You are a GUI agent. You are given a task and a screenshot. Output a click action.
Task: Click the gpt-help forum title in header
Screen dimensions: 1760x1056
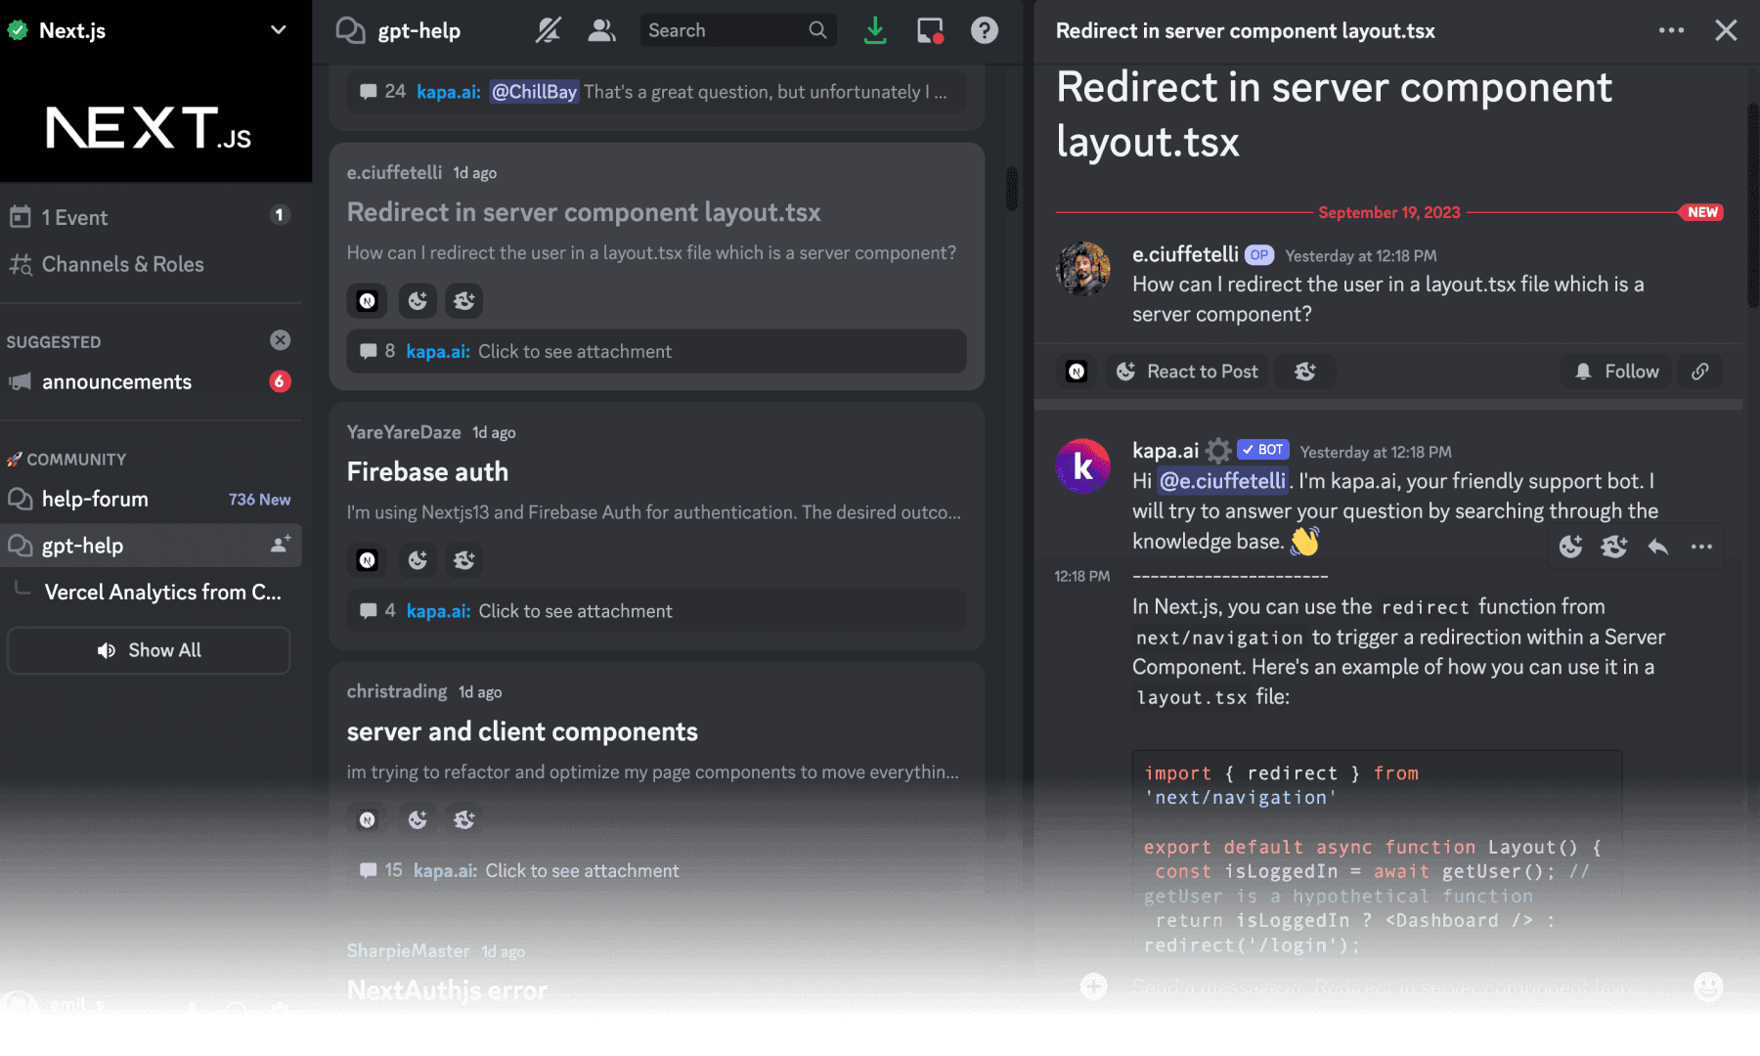point(418,30)
